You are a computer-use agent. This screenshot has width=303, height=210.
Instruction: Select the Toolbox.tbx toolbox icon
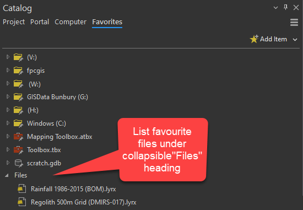(18, 150)
